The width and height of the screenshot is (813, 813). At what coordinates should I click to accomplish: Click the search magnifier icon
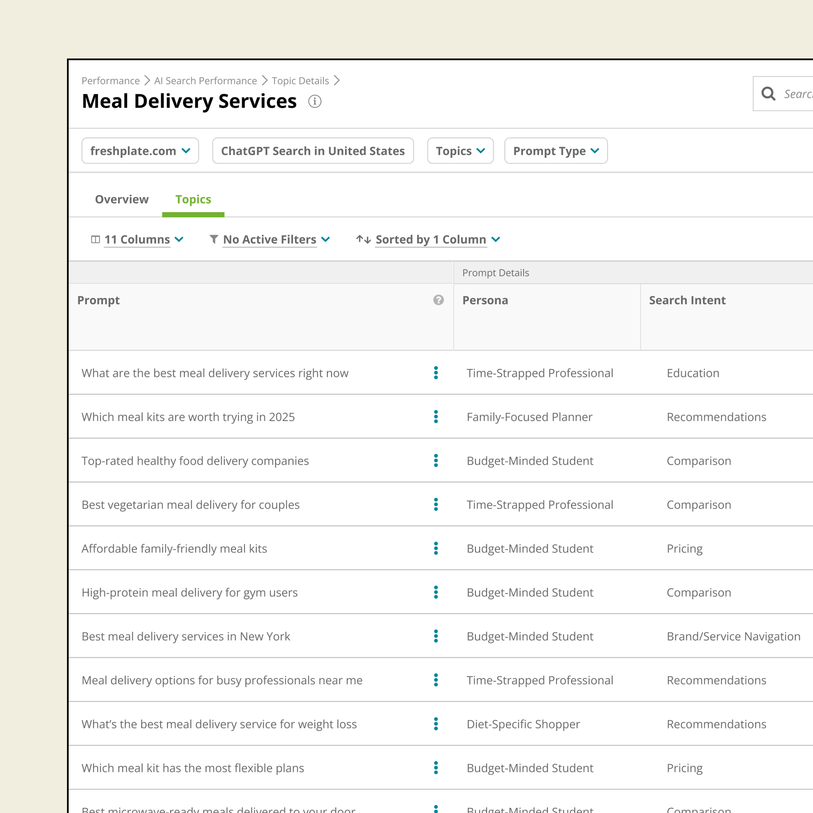tap(768, 94)
